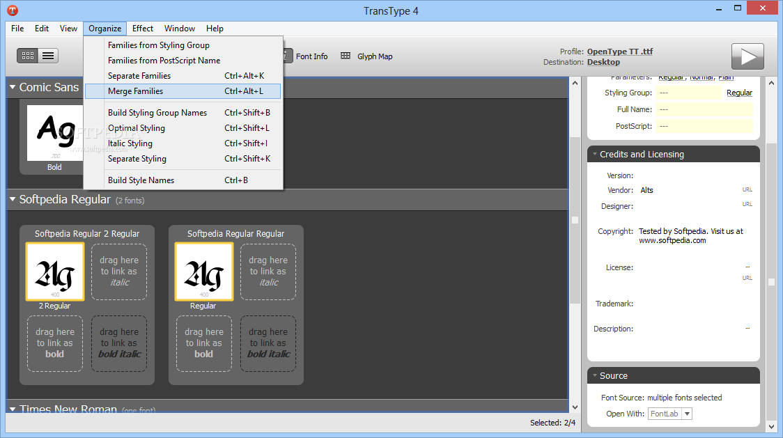
Task: Click the Styling Group input field
Action: coord(688,93)
